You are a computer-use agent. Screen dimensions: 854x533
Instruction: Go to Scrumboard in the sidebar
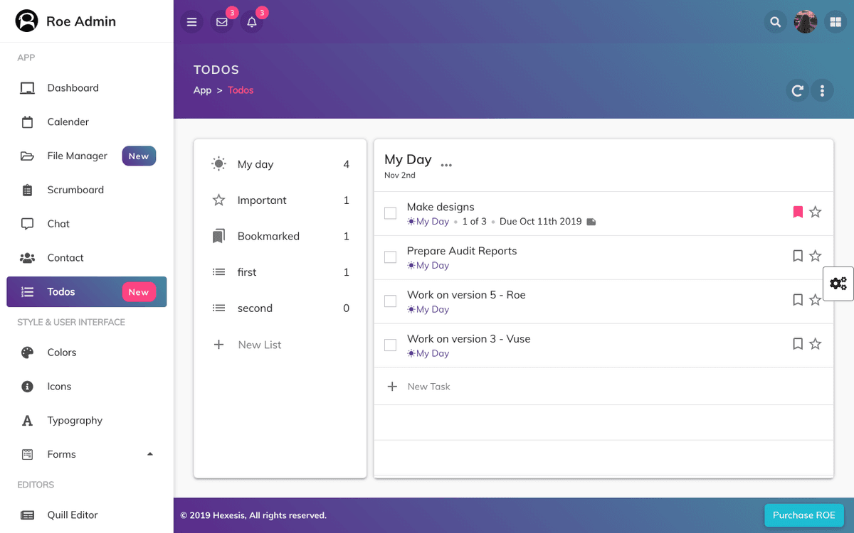click(75, 190)
